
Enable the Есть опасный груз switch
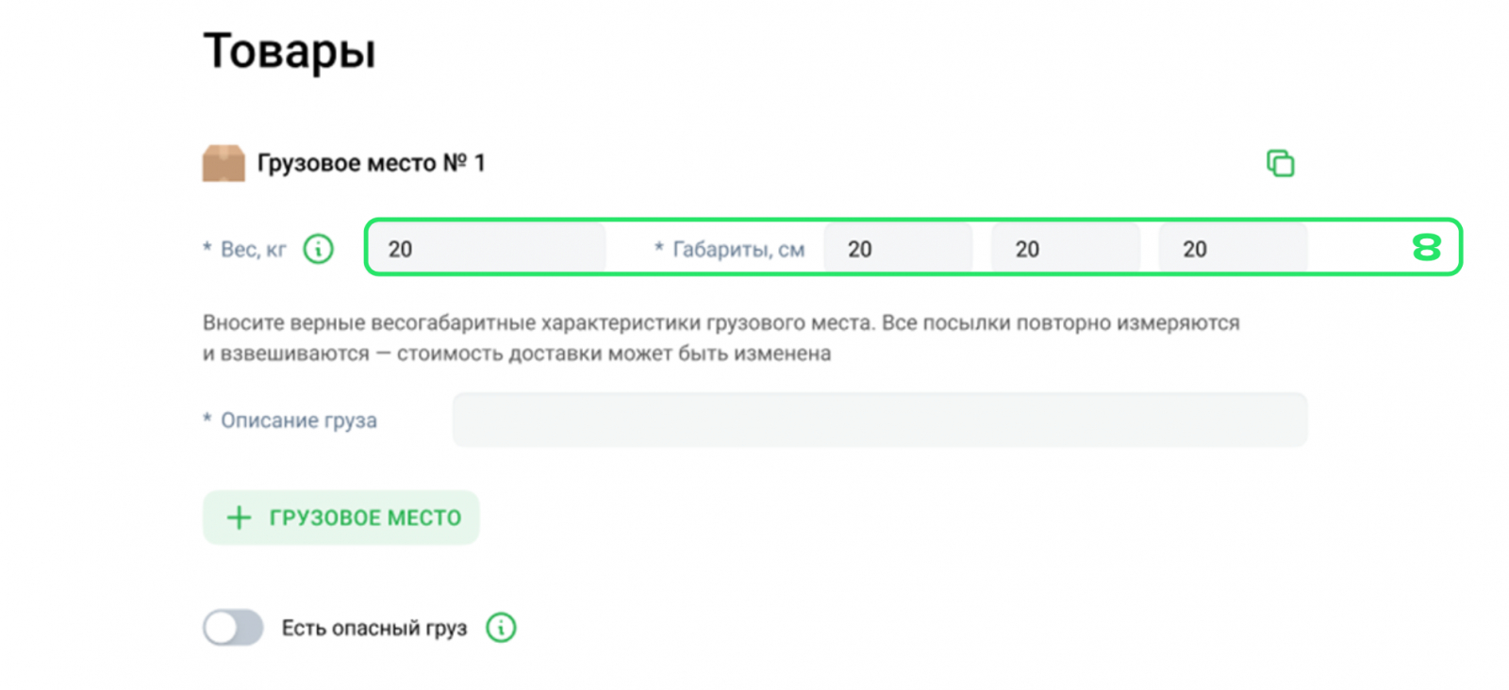(233, 628)
